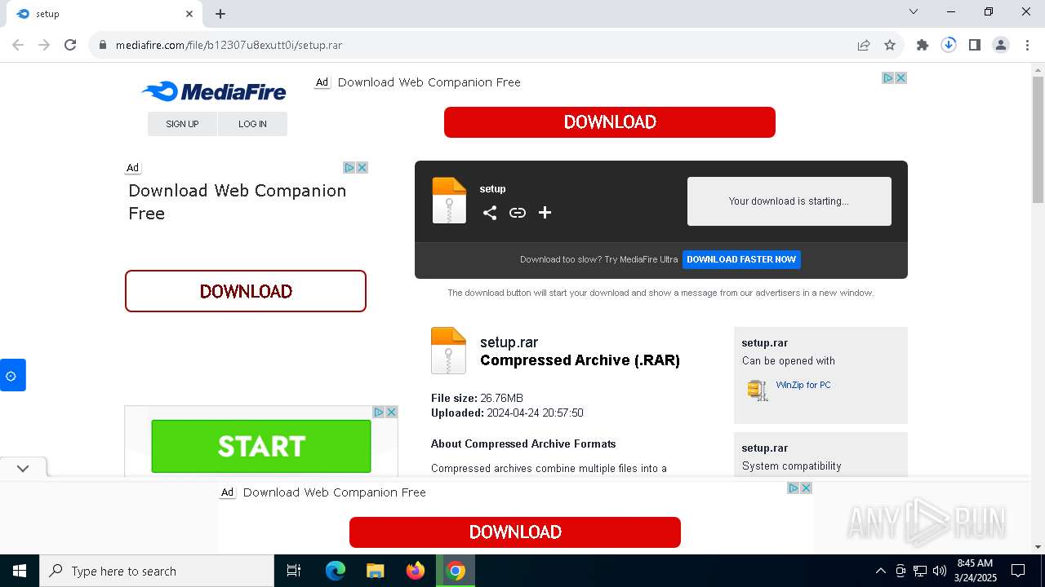Click 'File size: 26.76MB' text
The height and width of the screenshot is (587, 1045).
coord(477,398)
